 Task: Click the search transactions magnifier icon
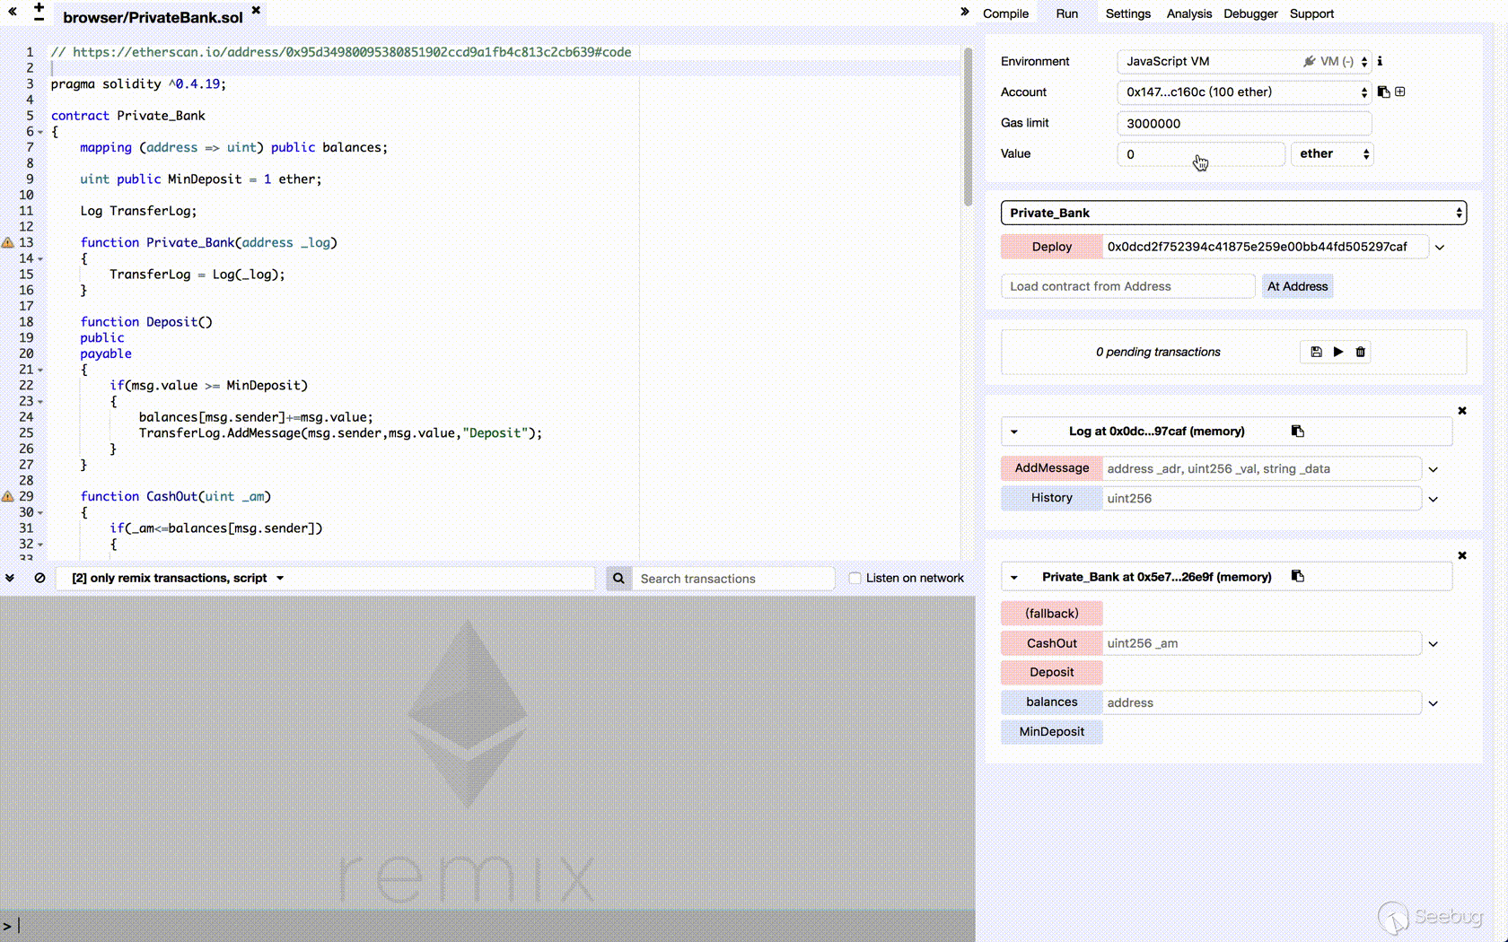(618, 579)
